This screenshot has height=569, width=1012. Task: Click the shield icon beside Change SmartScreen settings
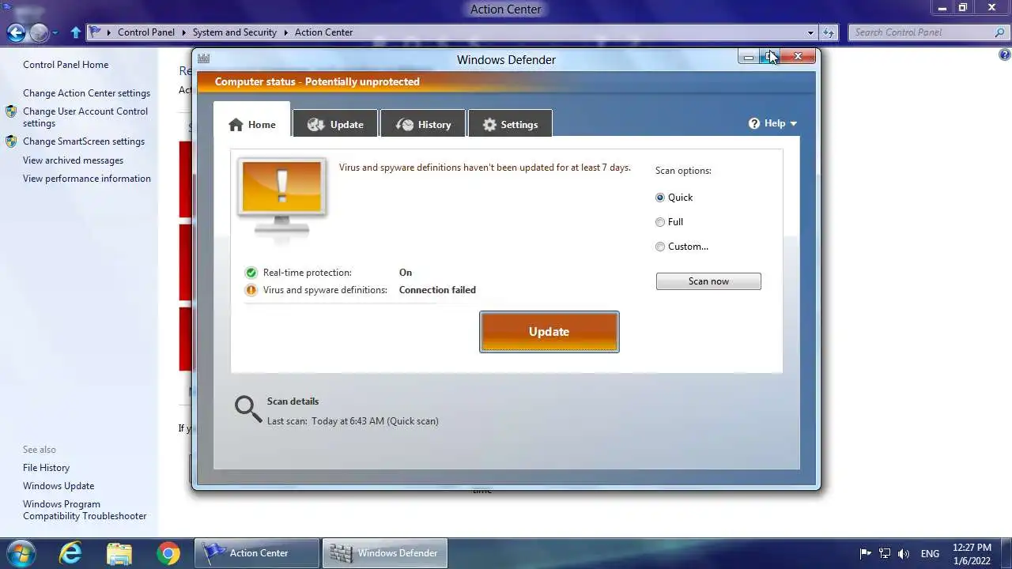[x=11, y=141]
